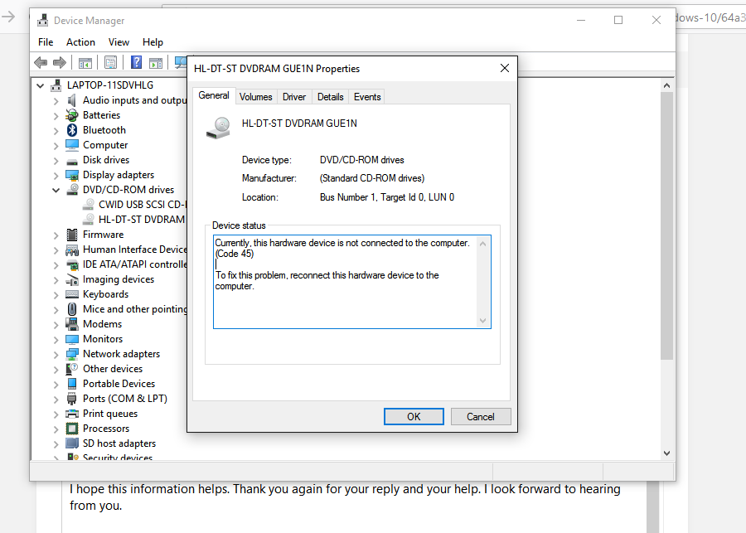The height and width of the screenshot is (533, 746).
Task: Open the View menu
Action: (x=119, y=42)
